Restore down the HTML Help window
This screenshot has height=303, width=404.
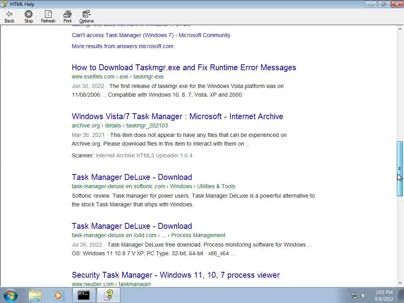click(x=384, y=4)
